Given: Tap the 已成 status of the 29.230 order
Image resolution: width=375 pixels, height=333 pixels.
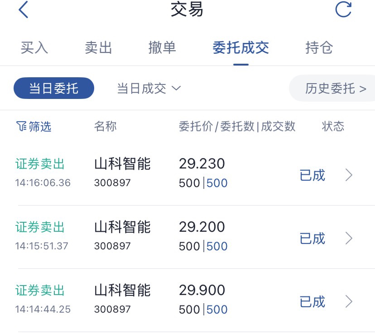Looking at the screenshot, I should click(312, 175).
